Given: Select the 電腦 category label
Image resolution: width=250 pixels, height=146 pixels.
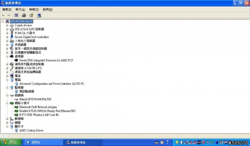Looking at the screenshot, I should pos(18,80).
